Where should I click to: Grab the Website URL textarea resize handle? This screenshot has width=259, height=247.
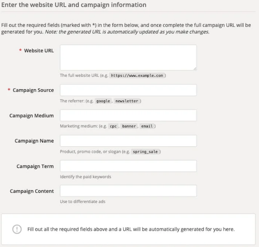click(x=195, y=69)
